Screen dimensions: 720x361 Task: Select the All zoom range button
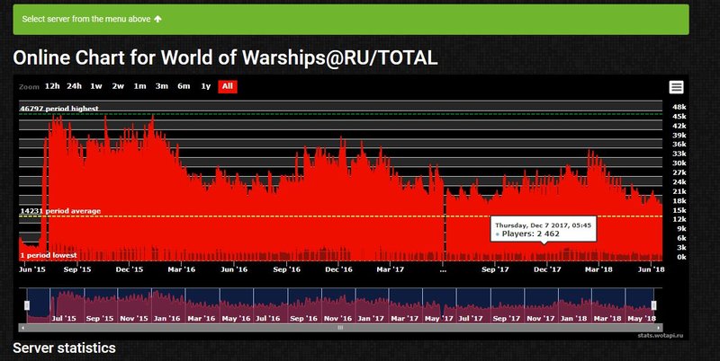pyautogui.click(x=228, y=86)
